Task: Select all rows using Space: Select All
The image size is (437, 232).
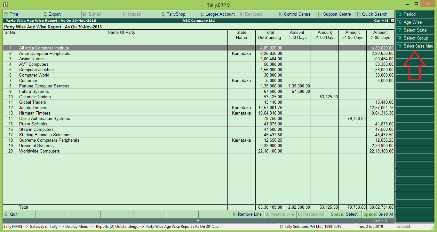Action: [x=378, y=214]
